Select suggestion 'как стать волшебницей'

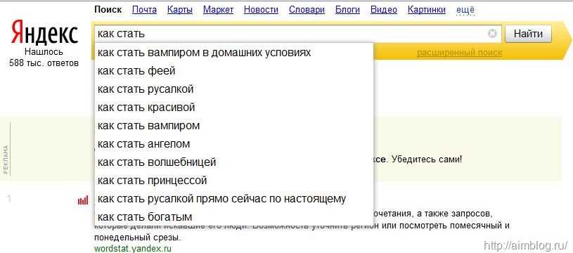[x=234, y=162]
